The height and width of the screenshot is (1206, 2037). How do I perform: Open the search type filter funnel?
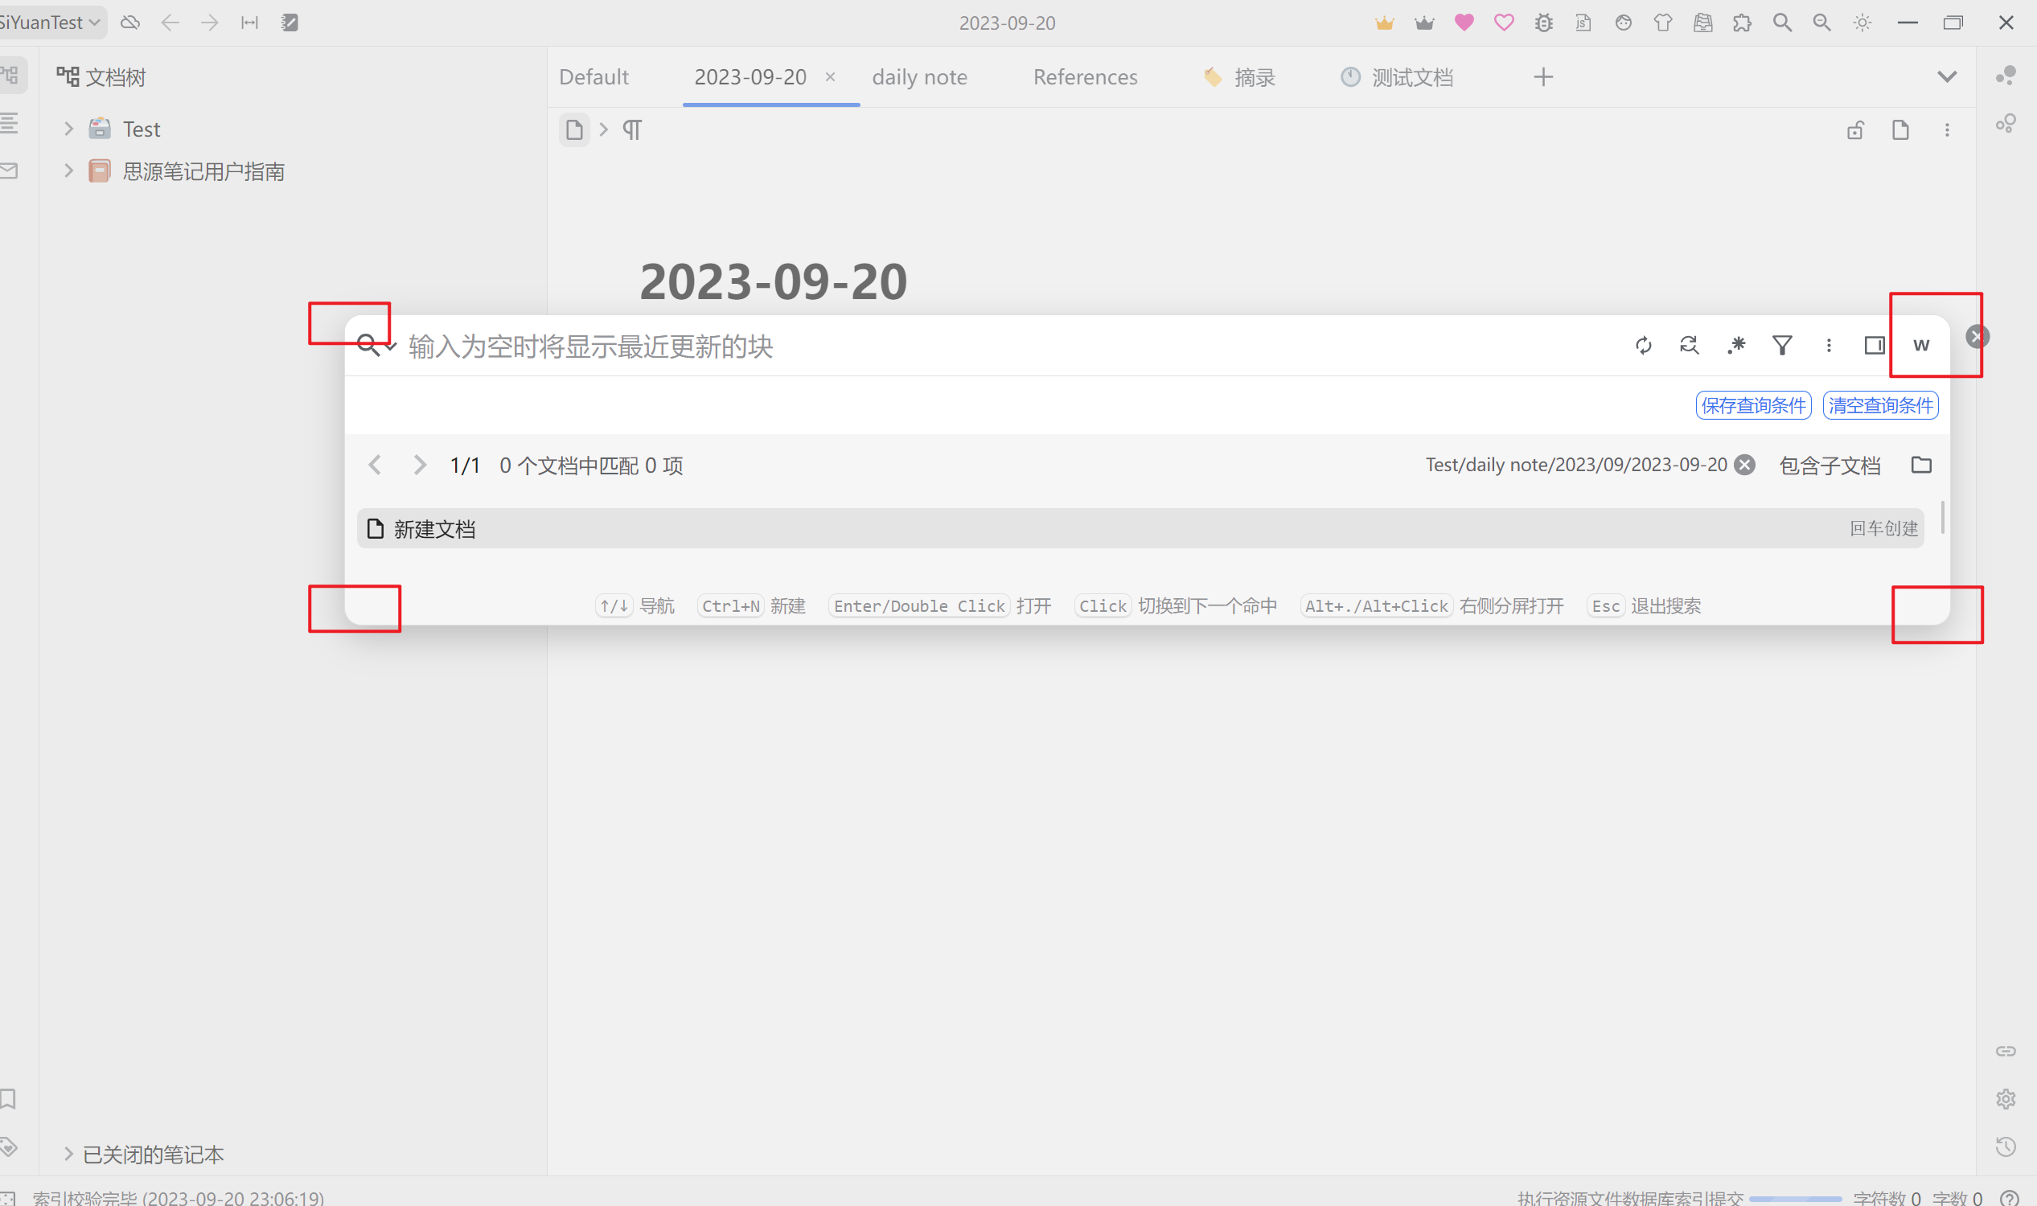[1782, 346]
